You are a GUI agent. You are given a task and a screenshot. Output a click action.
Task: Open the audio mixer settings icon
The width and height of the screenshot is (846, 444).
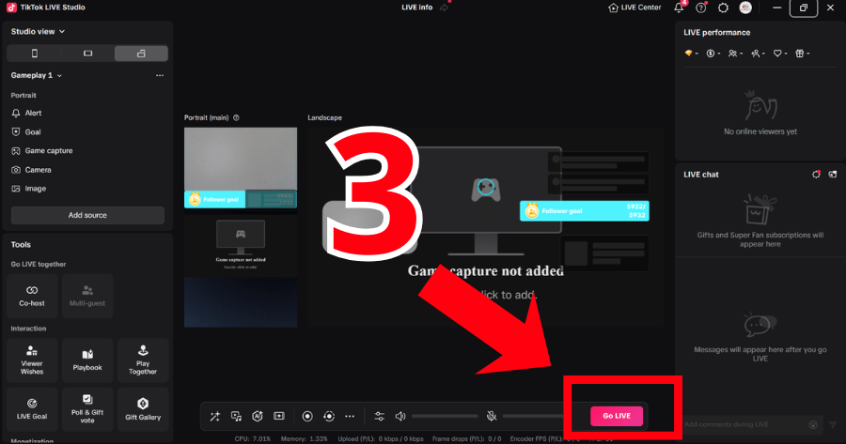pyautogui.click(x=380, y=416)
